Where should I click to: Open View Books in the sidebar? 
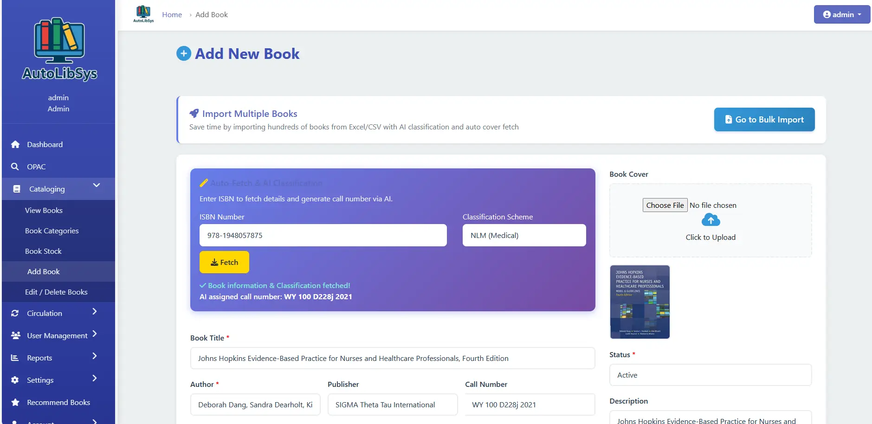(44, 210)
